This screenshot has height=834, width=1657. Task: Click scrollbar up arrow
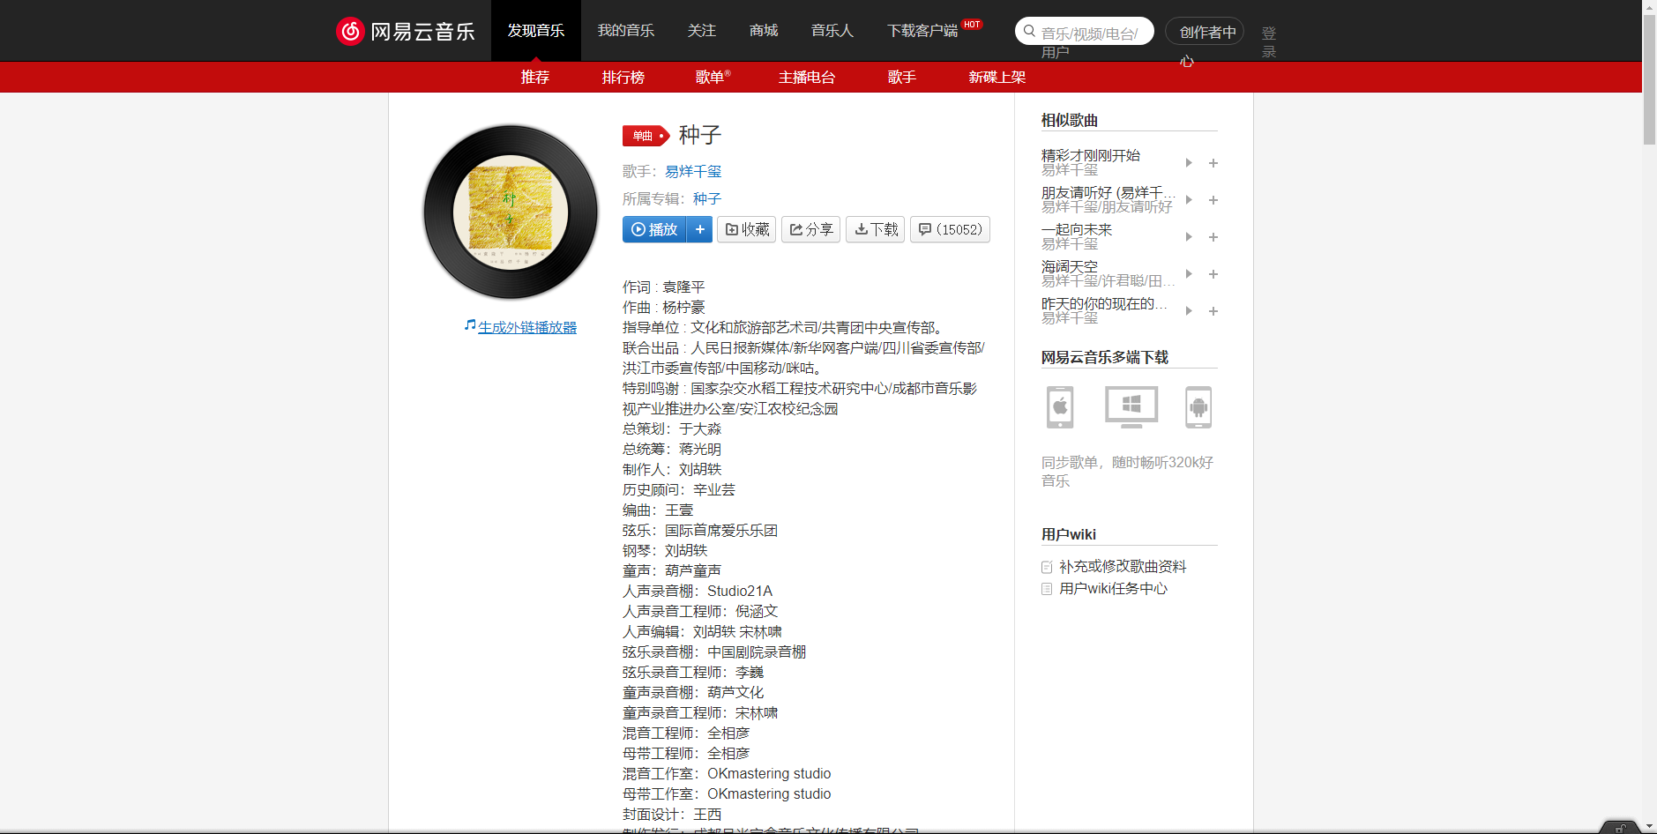[x=1649, y=6]
